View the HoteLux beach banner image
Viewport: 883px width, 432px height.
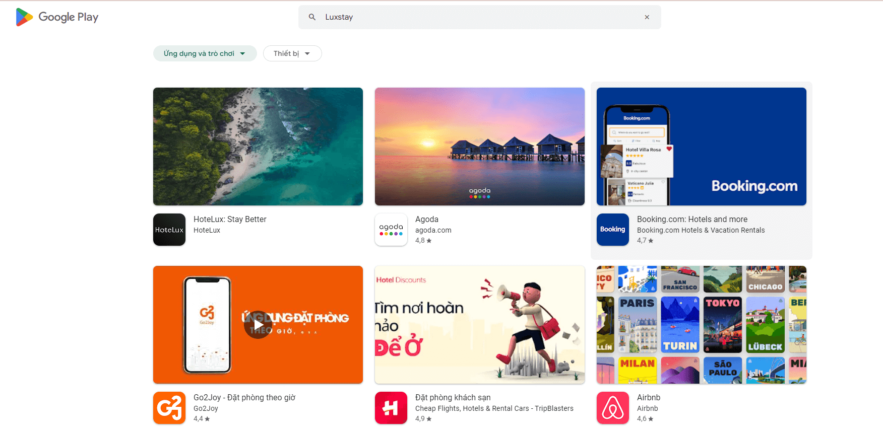click(258, 147)
